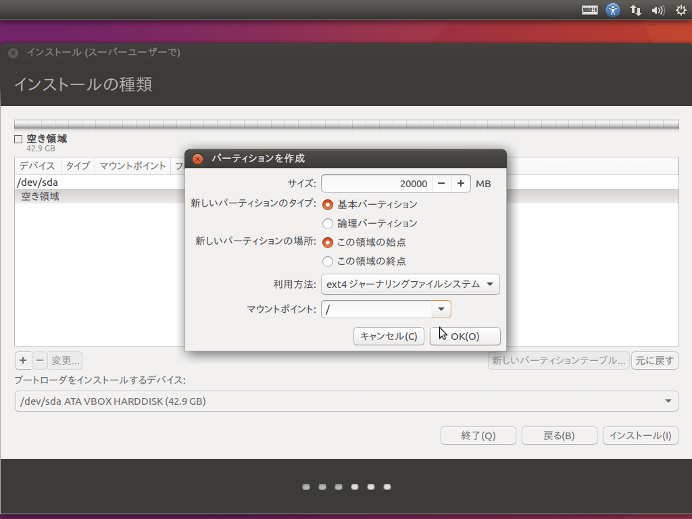Click the minus button to decrease size
The height and width of the screenshot is (519, 692).
click(441, 184)
